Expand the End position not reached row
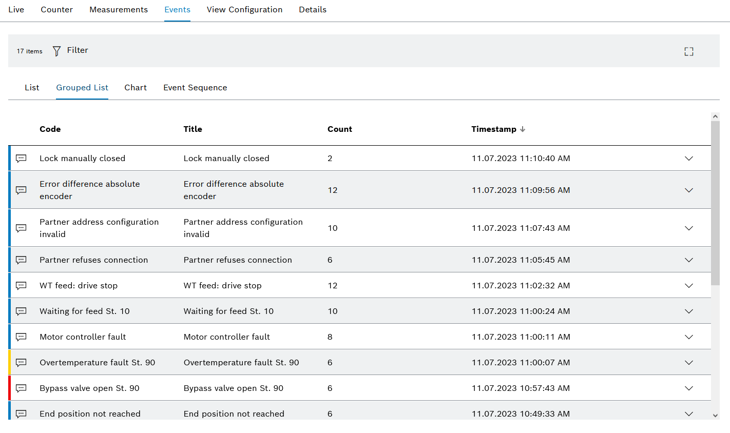The height and width of the screenshot is (433, 730). click(689, 414)
